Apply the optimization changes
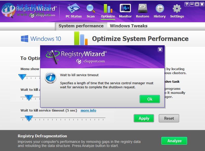Screen dimensions: 205x151 144,118
